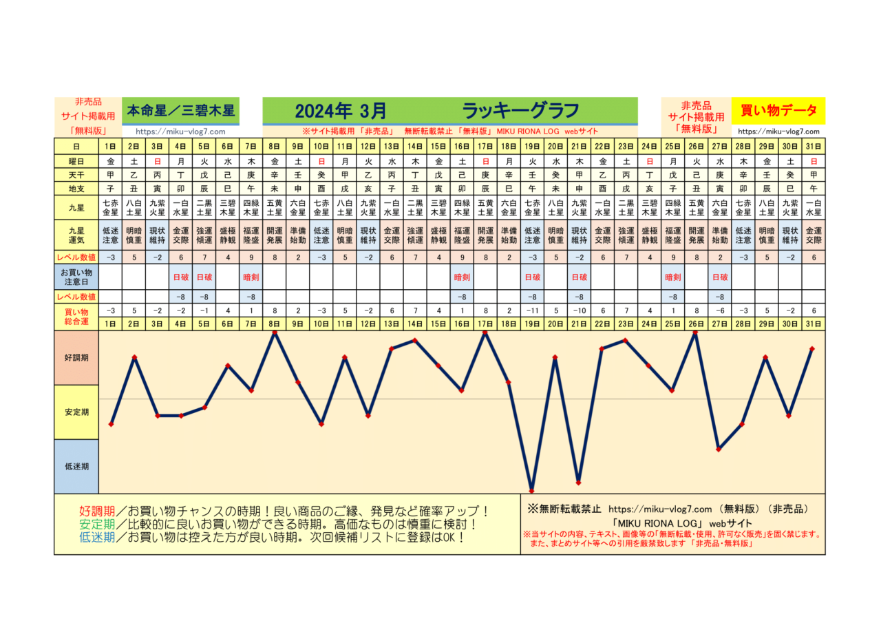This screenshot has height=623, width=881.
Task: Click the 好調期 band label on graph axis
Action: [76, 358]
